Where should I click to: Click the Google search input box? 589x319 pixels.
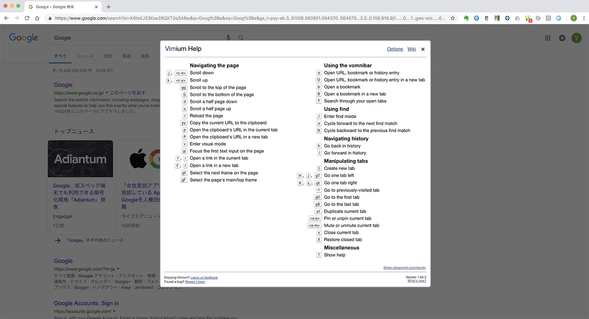(x=137, y=38)
